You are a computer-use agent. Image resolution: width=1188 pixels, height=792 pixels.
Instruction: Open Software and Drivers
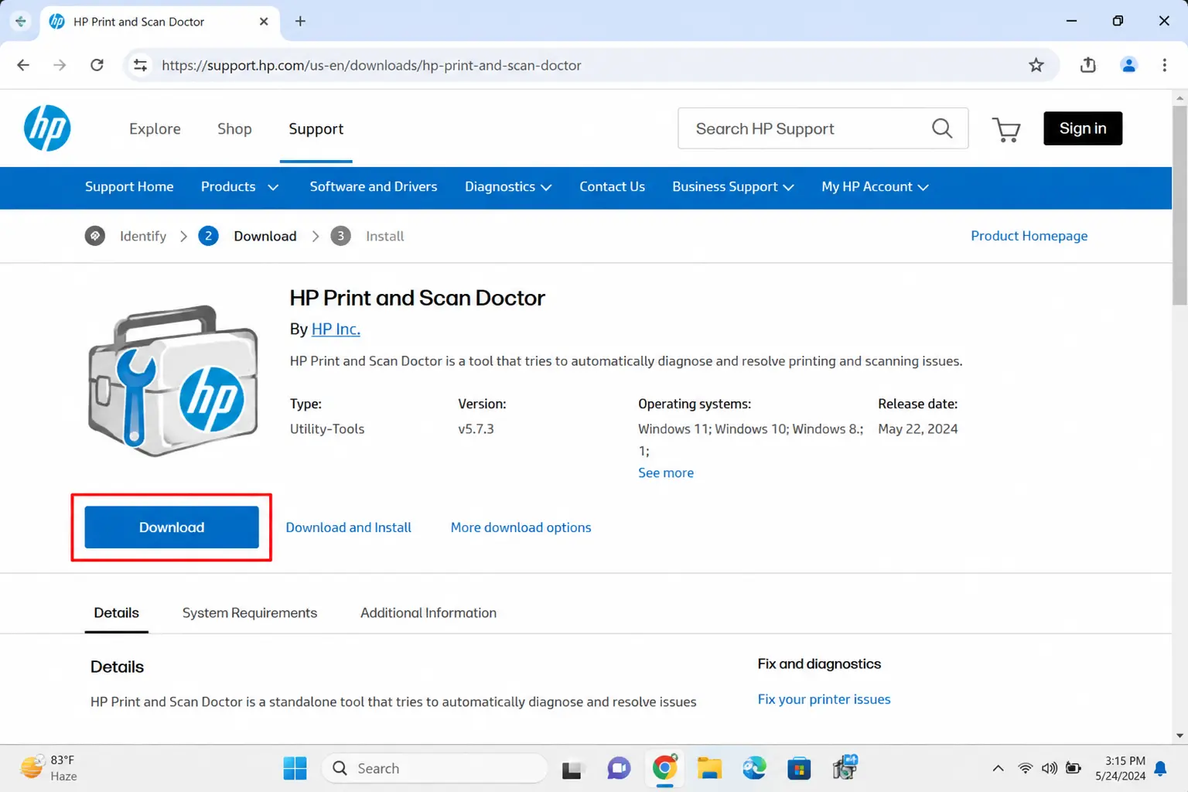click(374, 187)
